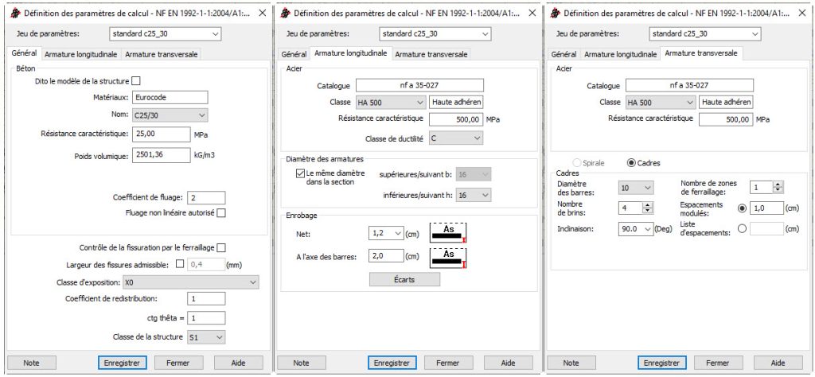Click the Catalogue field in the middle dialog
The width and height of the screenshot is (815, 377).
(419, 86)
